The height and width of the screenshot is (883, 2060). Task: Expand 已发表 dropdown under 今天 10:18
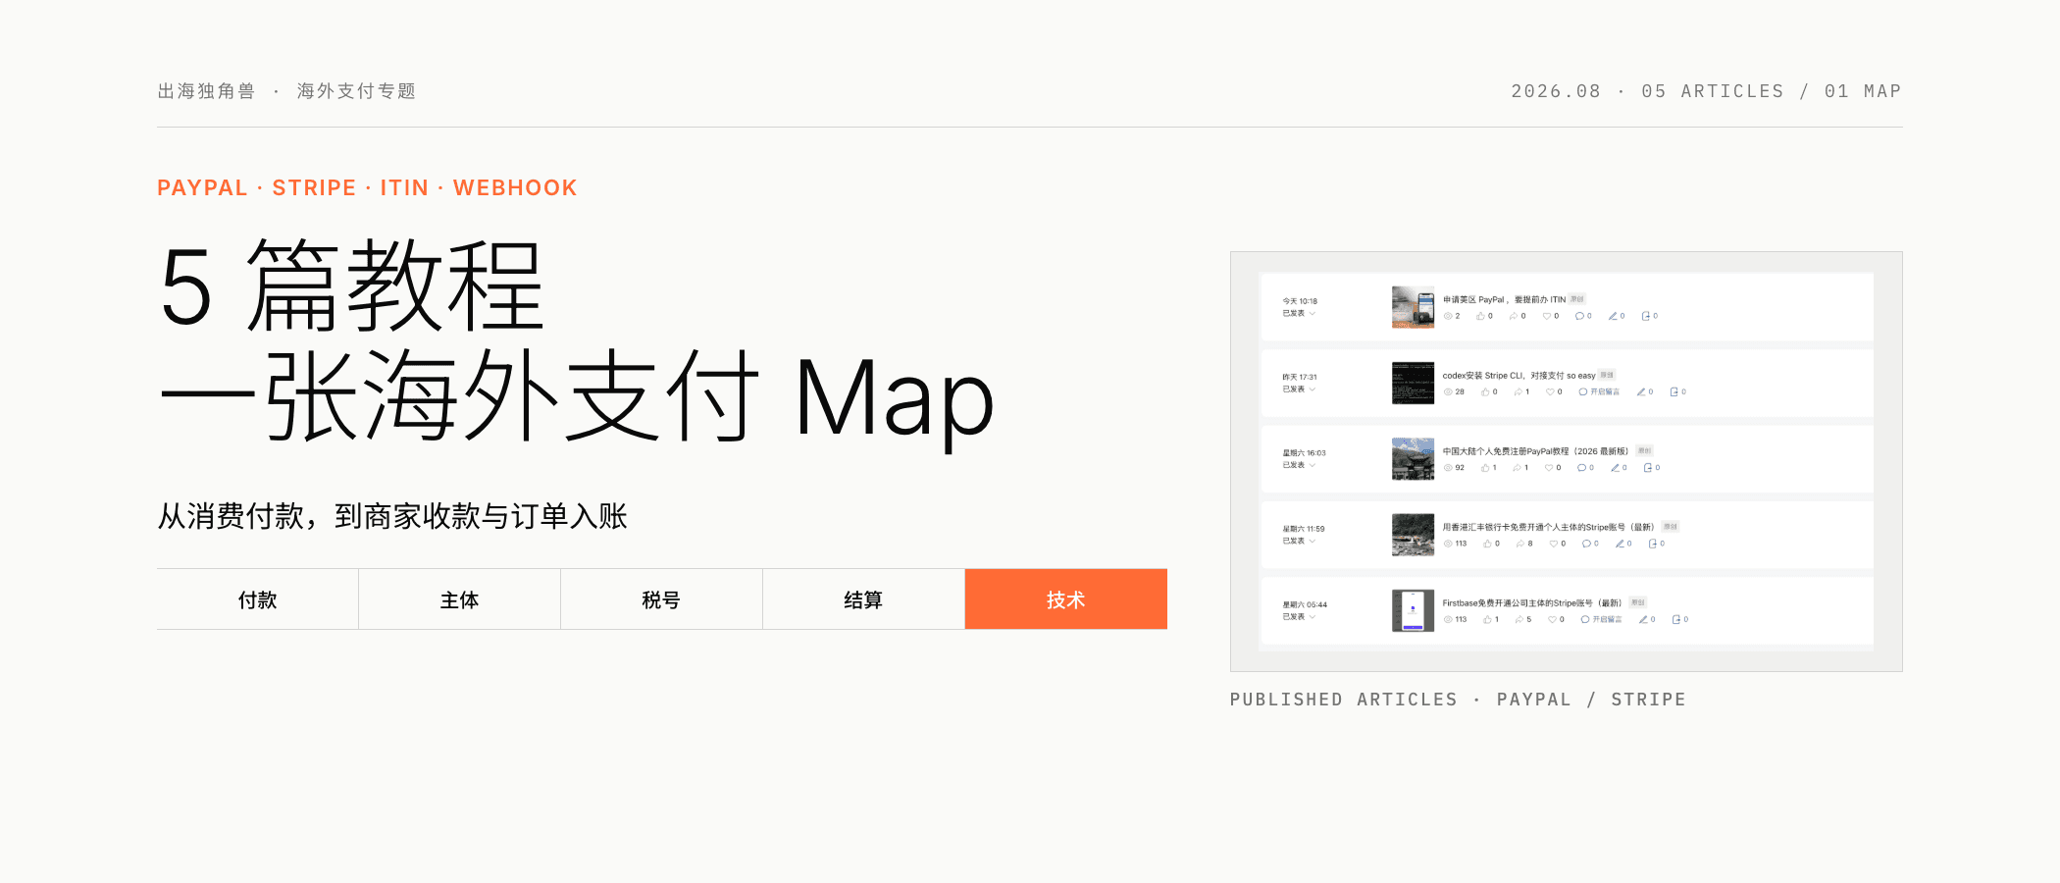coord(1299,314)
